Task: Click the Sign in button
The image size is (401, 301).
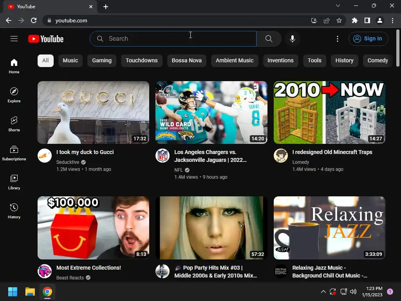Action: click(x=368, y=39)
